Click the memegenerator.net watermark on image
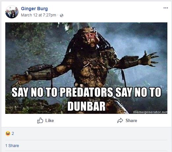The image size is (172, 152). click(x=150, y=112)
